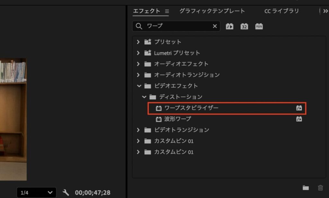329x198 pixels.
Task: Expand the プリセット folder
Action: (x=138, y=42)
